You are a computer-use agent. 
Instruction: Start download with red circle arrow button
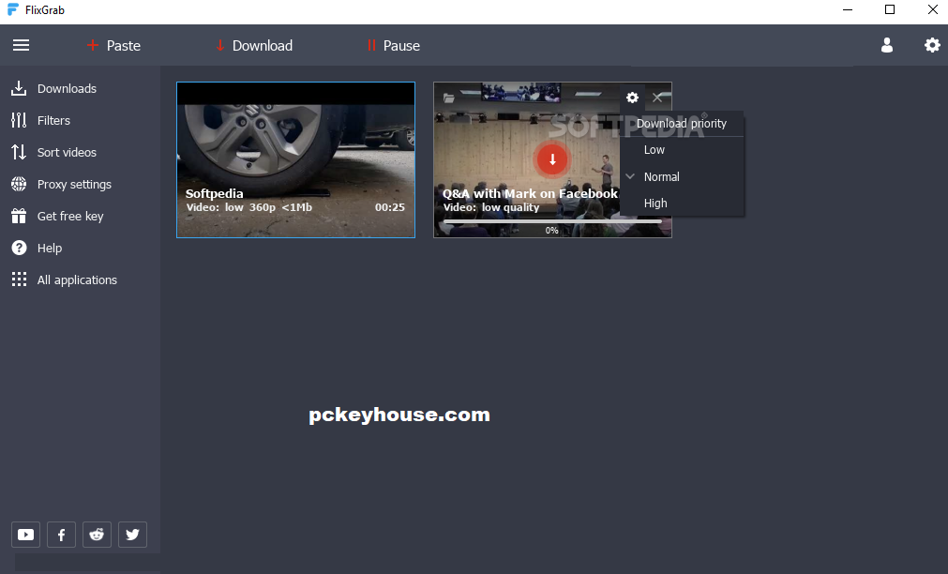(x=552, y=159)
